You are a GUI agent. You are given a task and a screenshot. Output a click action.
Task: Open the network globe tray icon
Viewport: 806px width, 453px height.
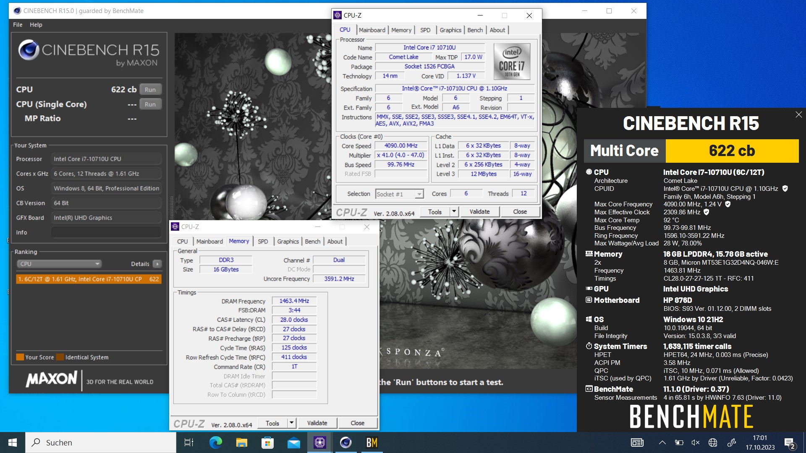tap(713, 443)
